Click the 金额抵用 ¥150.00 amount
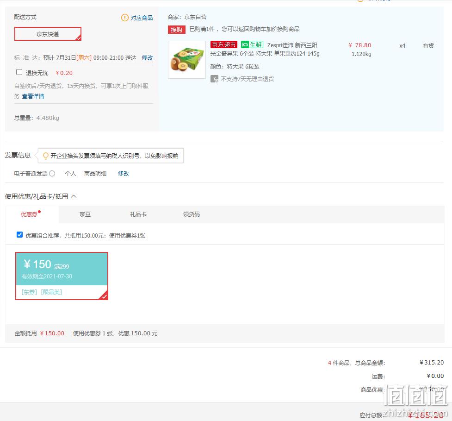Screen dimensions: 452x421 (52, 333)
